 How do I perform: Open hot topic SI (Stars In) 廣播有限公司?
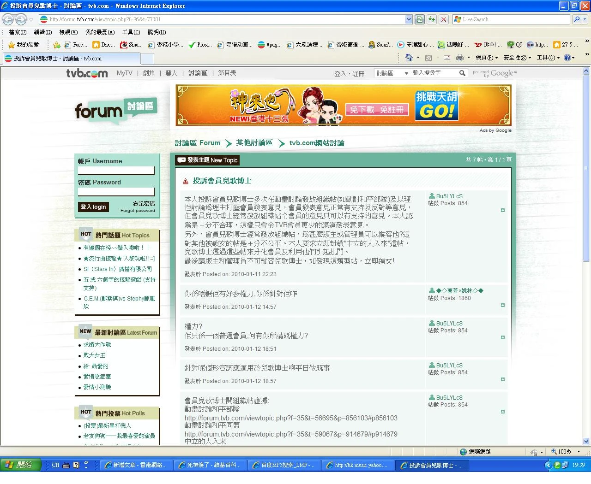(118, 269)
